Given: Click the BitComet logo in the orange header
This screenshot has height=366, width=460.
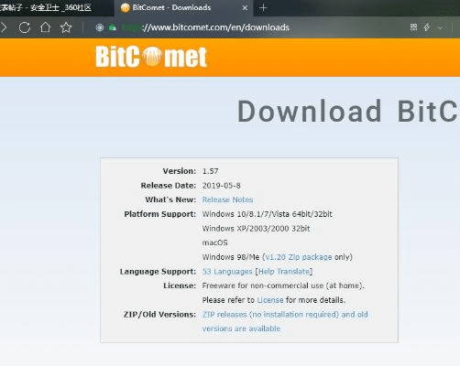Looking at the screenshot, I should click(151, 57).
